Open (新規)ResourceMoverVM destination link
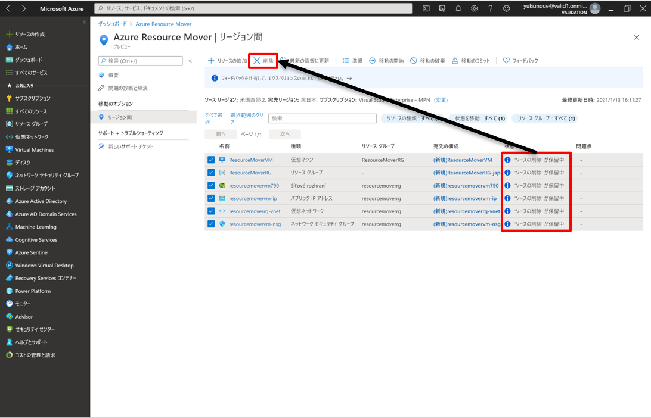 (x=463, y=160)
